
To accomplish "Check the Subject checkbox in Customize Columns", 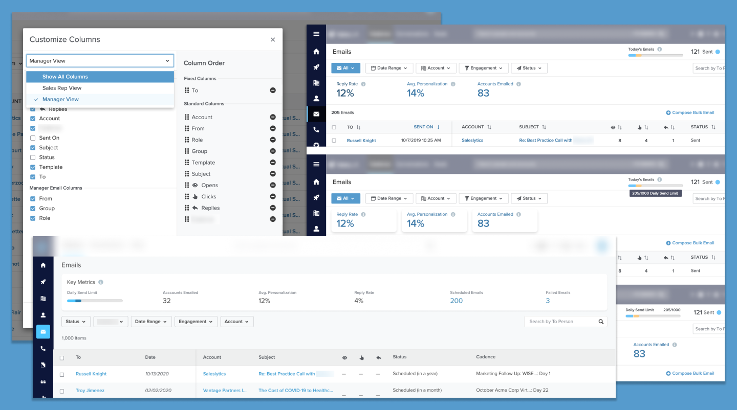I will pos(33,147).
